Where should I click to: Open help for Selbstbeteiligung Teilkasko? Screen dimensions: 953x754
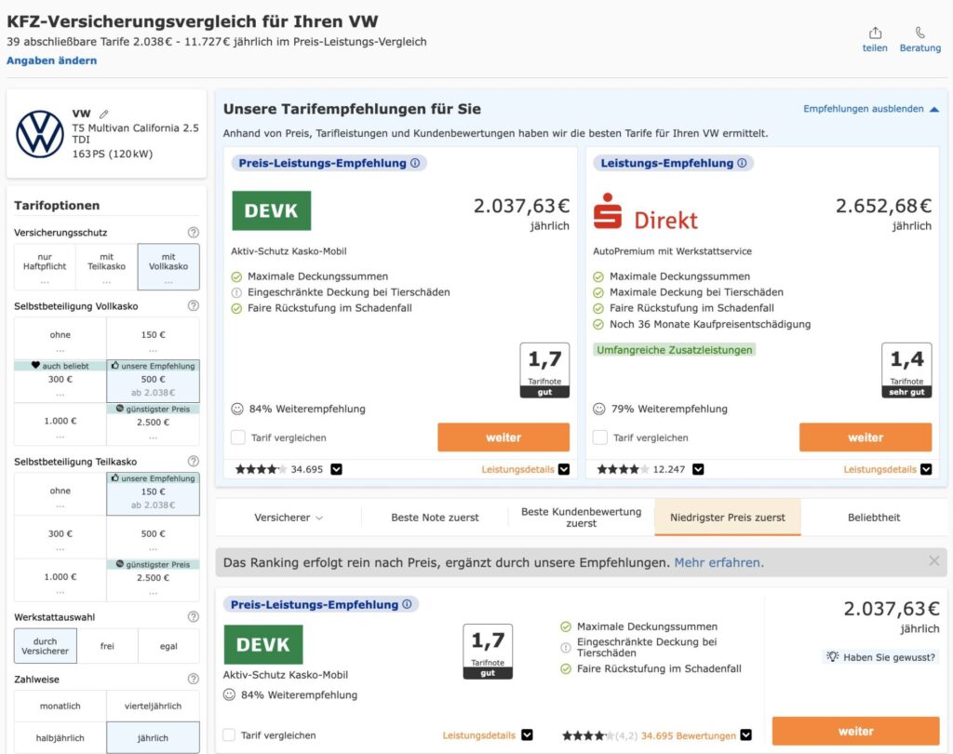pyautogui.click(x=194, y=461)
